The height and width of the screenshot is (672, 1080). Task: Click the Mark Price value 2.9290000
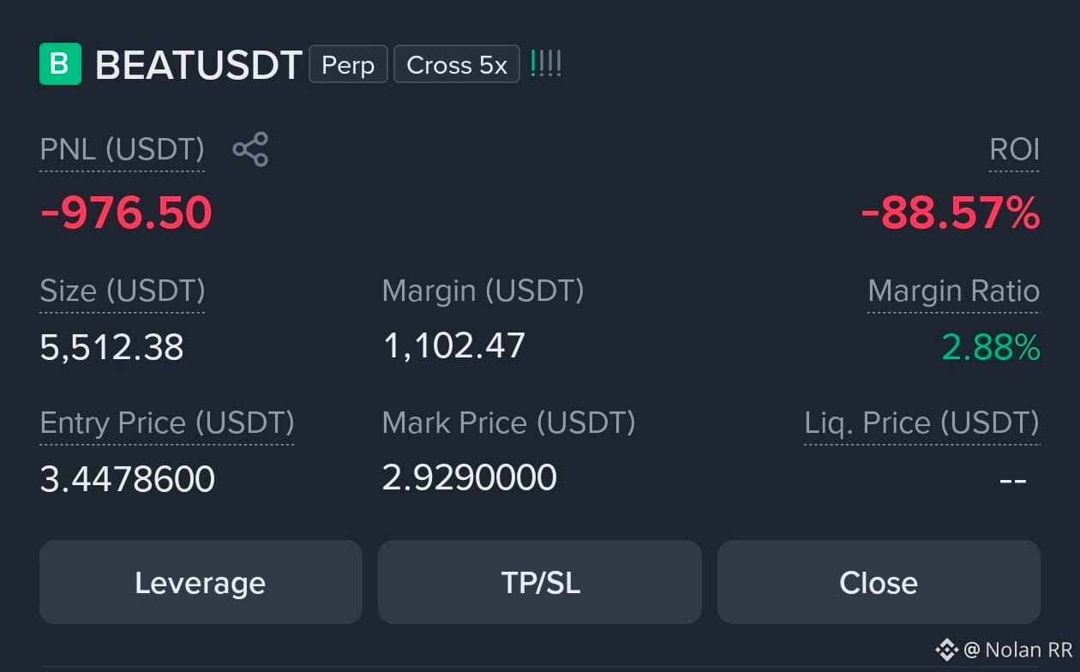click(x=470, y=477)
